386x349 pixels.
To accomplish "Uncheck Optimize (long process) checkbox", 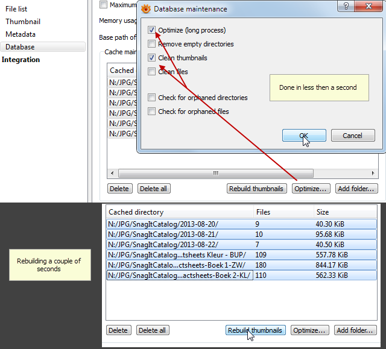I will coord(151,30).
